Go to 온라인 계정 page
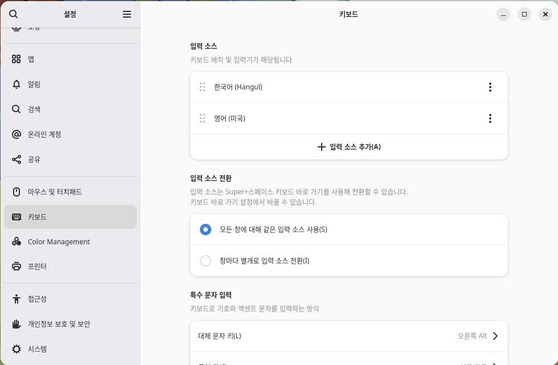The image size is (558, 365). (70, 134)
